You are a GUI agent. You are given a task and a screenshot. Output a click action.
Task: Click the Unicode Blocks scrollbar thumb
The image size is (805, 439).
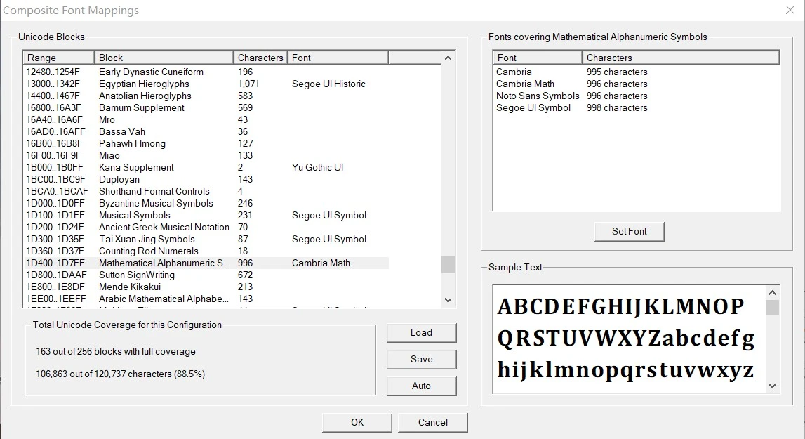[x=448, y=264]
